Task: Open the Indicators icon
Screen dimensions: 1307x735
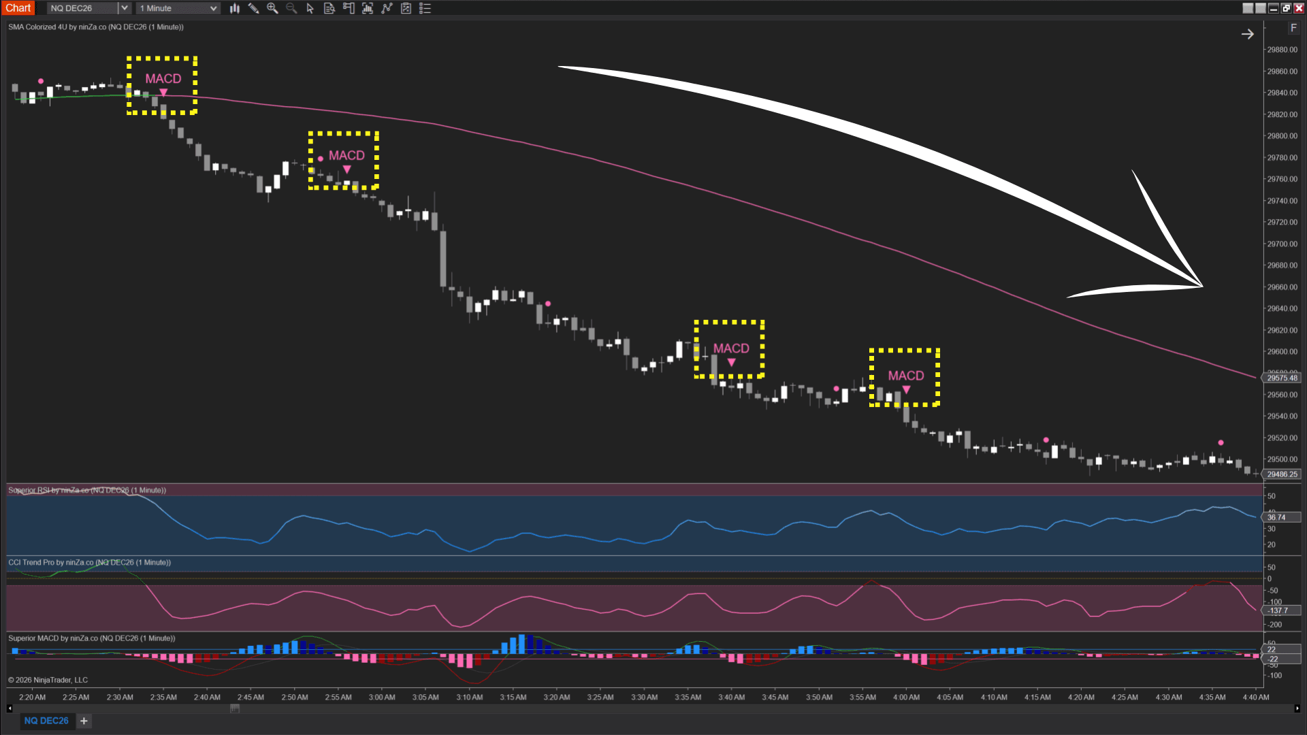Action: pos(387,8)
